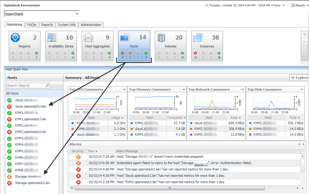
Task: Collapse Top Disk Consumers panel
Action: click(x=302, y=89)
